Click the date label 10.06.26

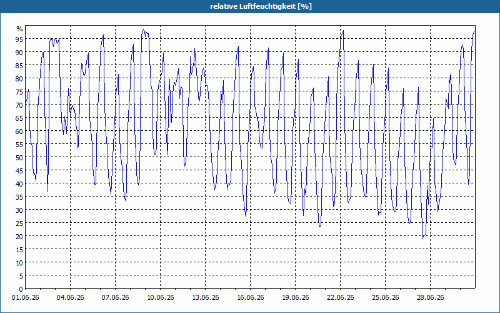pyautogui.click(x=160, y=297)
